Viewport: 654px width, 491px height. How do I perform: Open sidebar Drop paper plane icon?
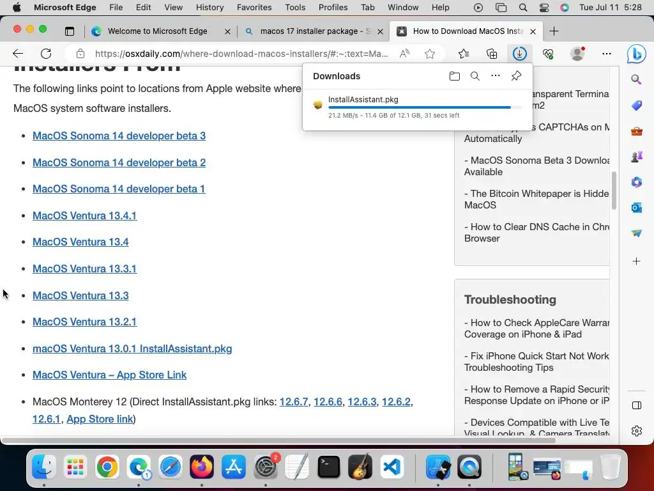(x=637, y=233)
